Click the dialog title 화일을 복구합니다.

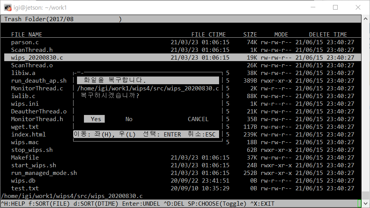pos(115,80)
